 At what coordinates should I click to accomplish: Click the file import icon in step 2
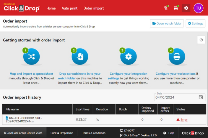point(80,57)
